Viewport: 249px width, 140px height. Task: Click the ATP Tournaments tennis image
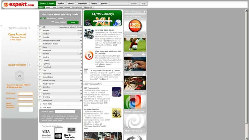click(116, 92)
